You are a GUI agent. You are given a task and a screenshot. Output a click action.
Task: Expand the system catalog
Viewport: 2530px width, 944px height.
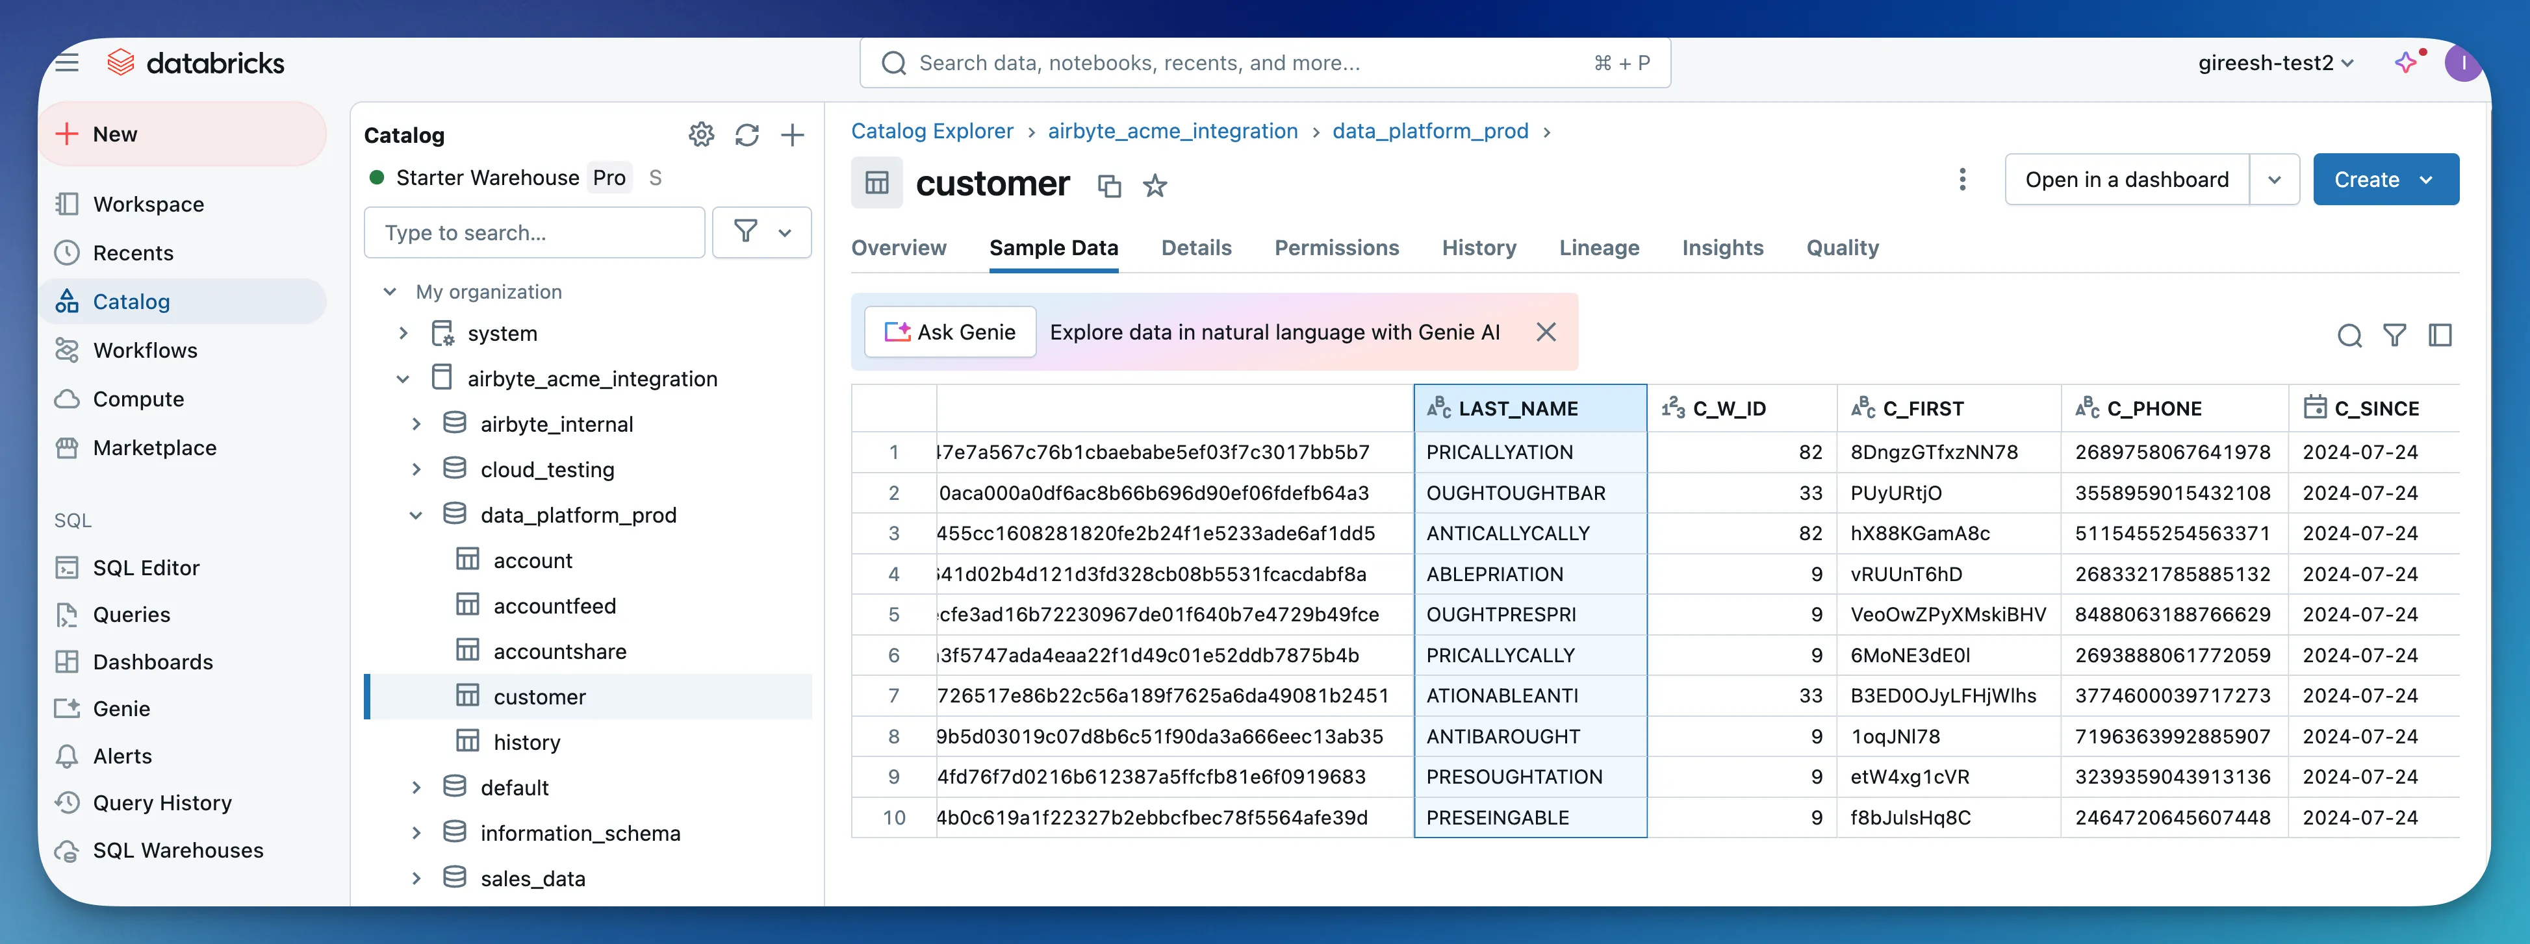[x=403, y=334]
